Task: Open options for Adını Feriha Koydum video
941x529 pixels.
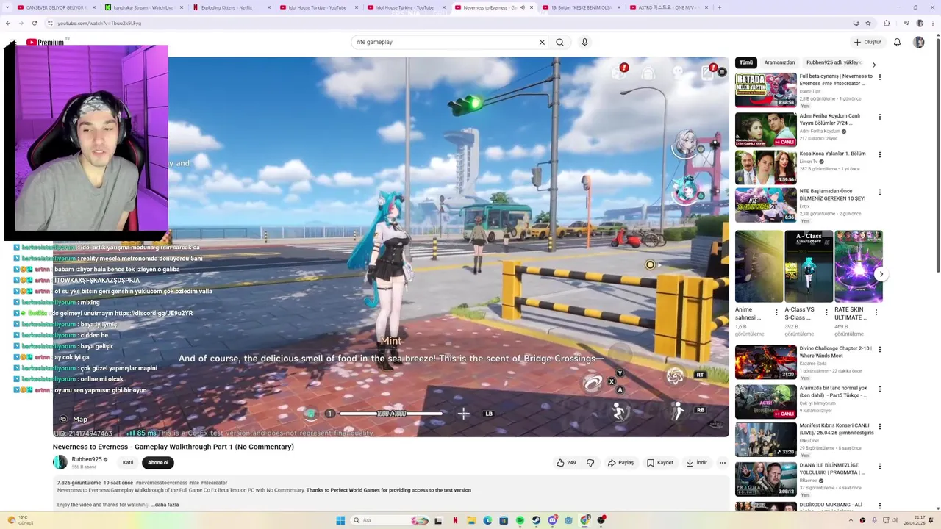Action: 879,116
